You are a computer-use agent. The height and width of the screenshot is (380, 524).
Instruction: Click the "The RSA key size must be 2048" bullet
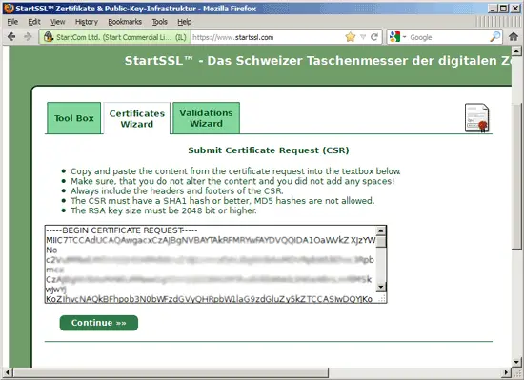tap(164, 210)
